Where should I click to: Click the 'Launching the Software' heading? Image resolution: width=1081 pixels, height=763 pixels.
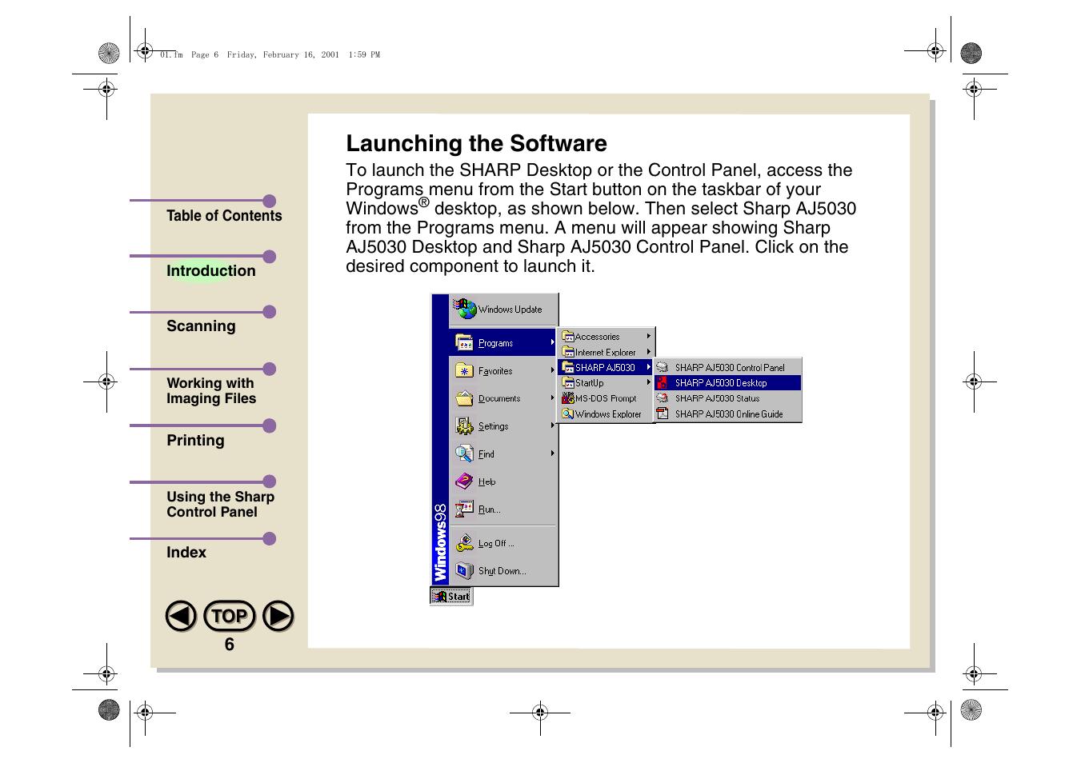476,143
